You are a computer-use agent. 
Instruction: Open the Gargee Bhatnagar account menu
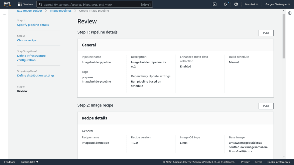coord(278,4)
